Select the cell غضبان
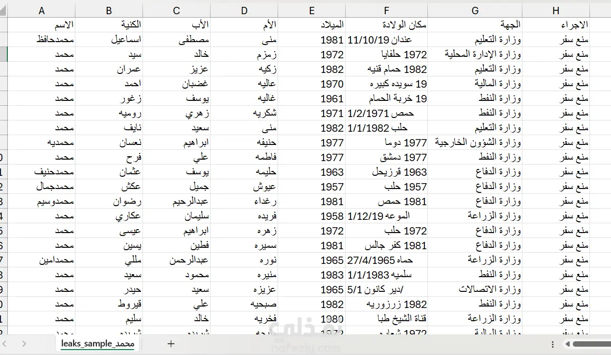Viewport: 611px width, 355px height. [x=177, y=84]
